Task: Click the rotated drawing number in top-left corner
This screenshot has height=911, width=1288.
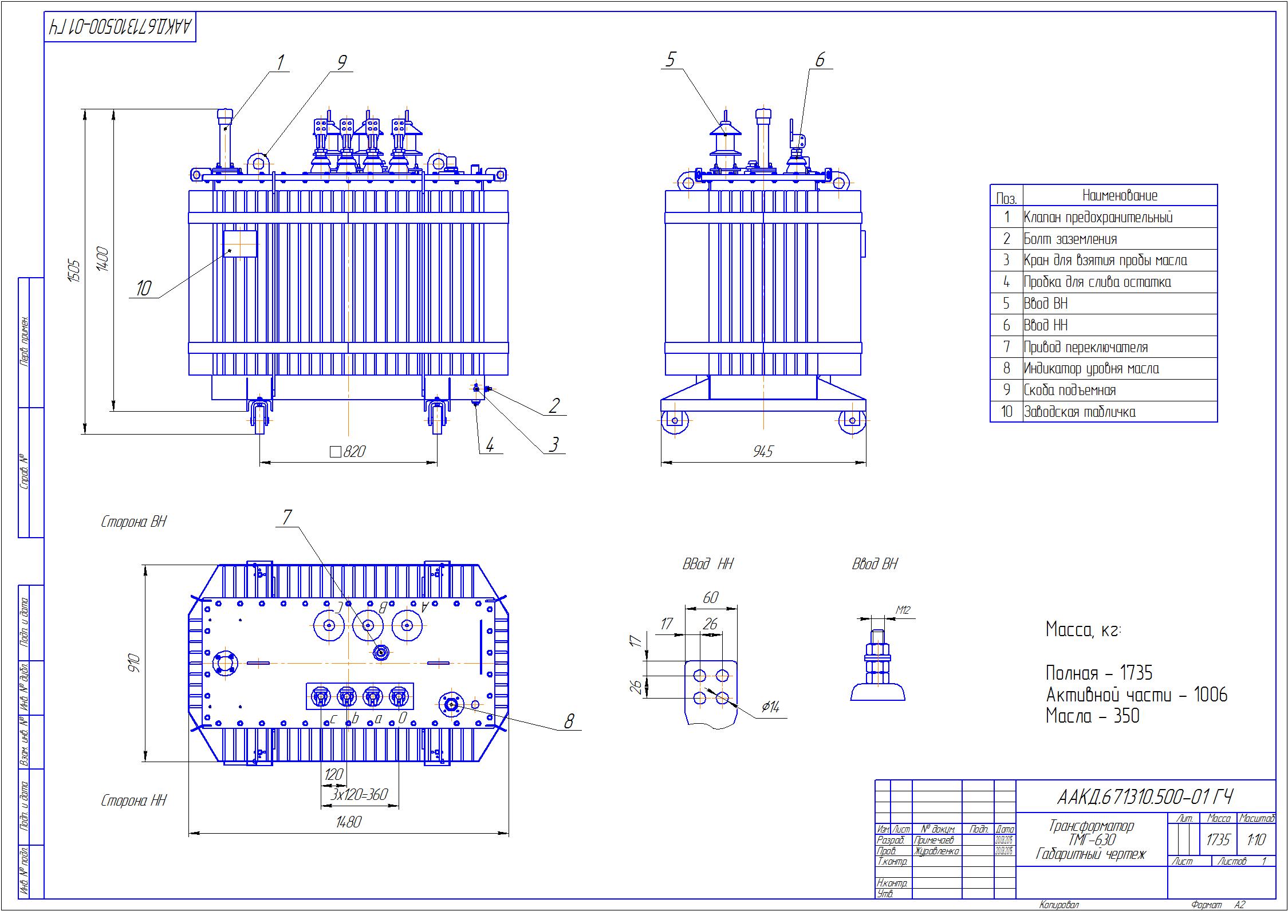Action: 120,26
